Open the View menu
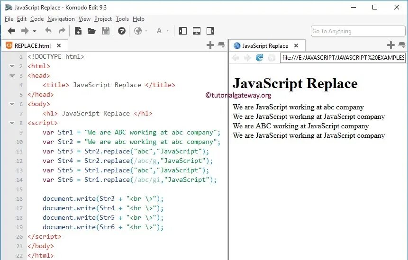 (84, 19)
